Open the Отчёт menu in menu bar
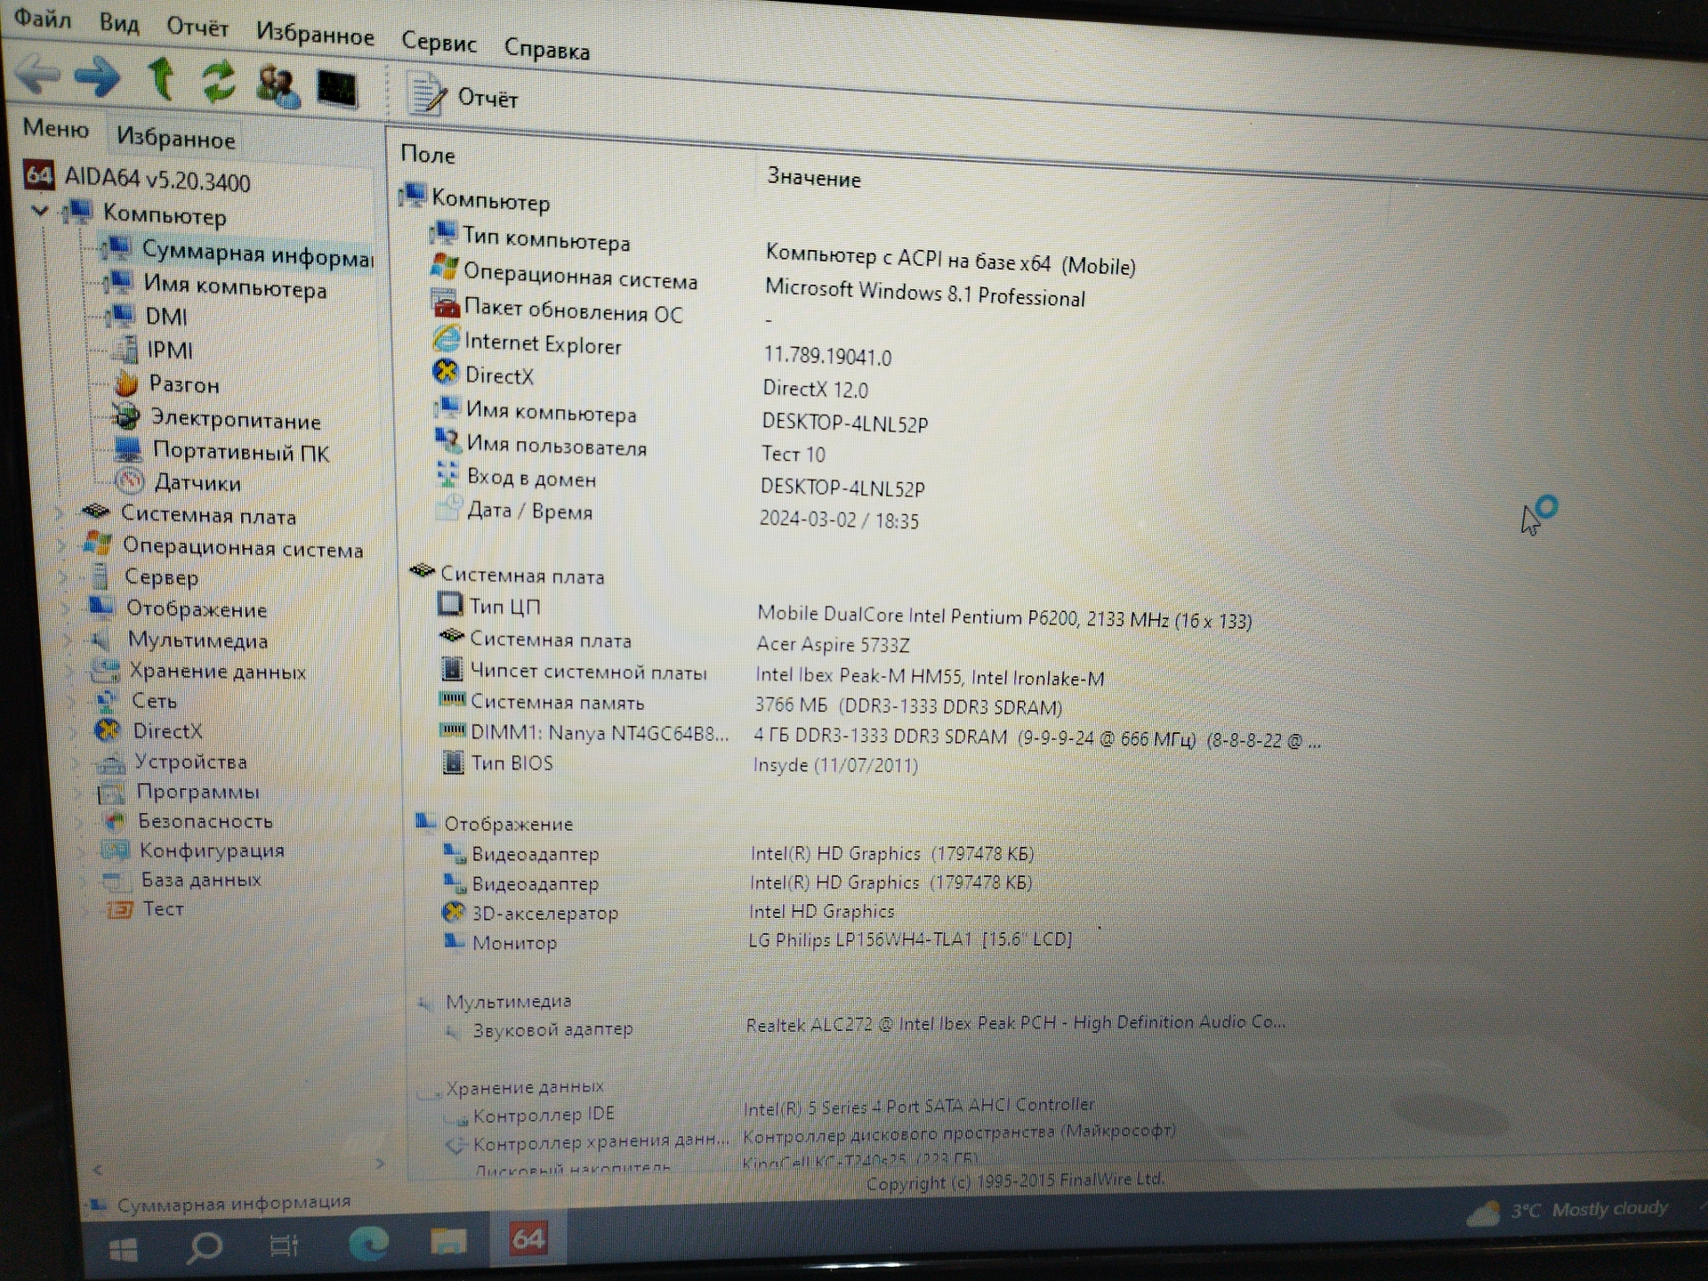 point(197,28)
